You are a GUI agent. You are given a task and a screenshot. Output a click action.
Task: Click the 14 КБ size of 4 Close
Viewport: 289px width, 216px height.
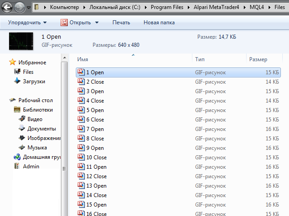272,101
